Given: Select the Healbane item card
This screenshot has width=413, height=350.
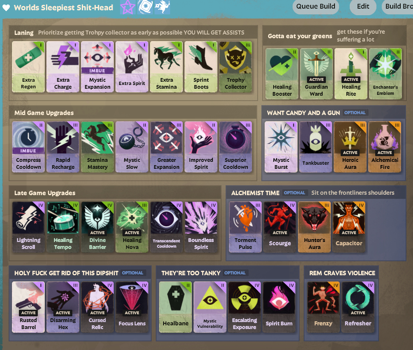Looking at the screenshot, I should click(175, 307).
